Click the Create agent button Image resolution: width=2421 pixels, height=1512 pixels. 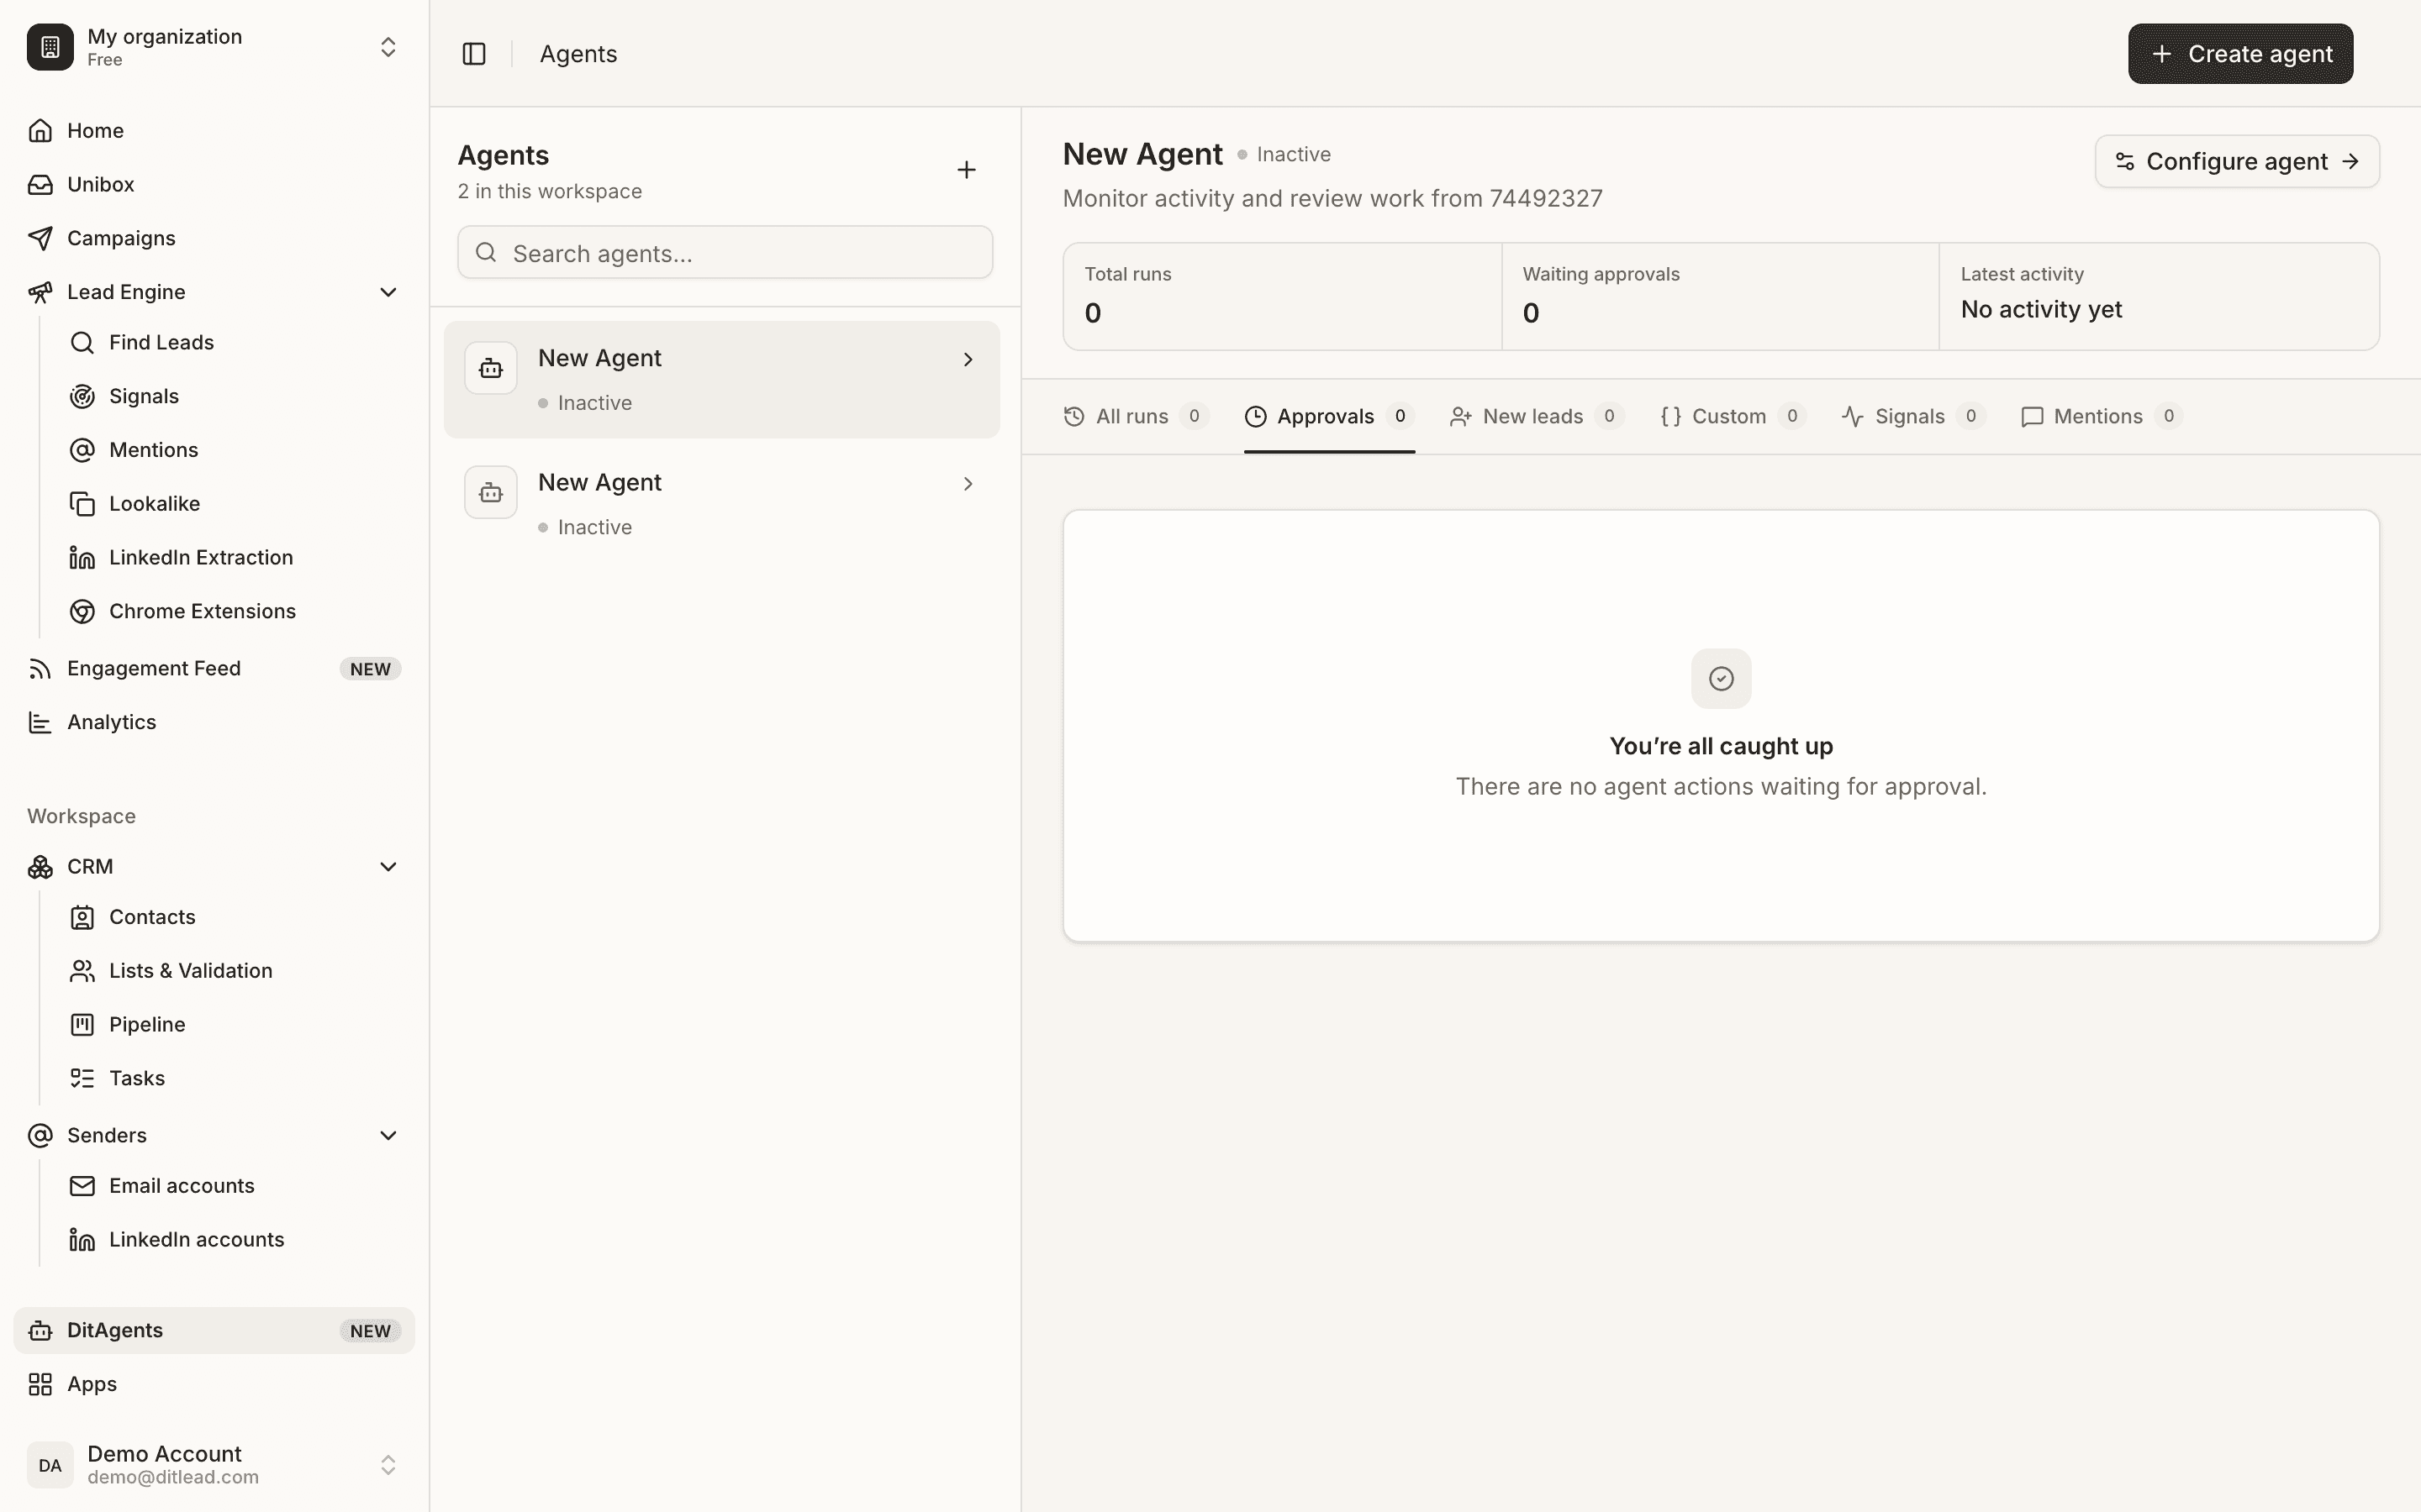click(2240, 54)
